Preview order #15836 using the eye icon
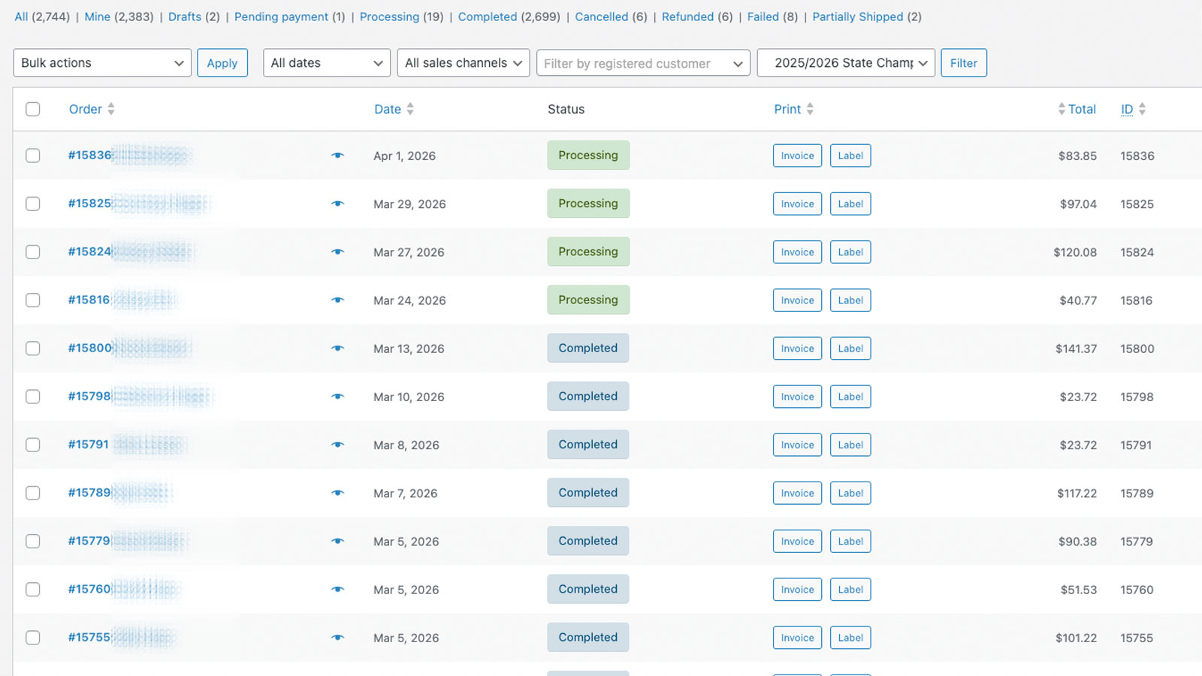This screenshot has width=1202, height=676. click(338, 155)
